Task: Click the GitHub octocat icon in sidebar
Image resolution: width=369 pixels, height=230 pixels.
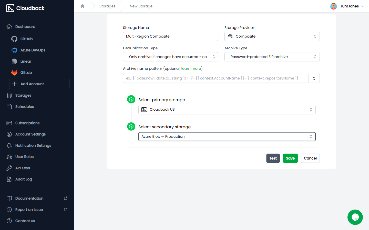Action: (14, 39)
